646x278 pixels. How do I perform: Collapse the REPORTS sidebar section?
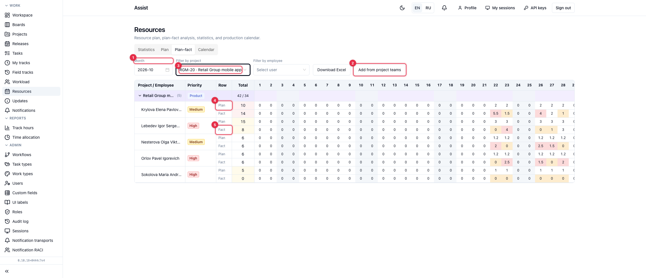click(x=15, y=118)
